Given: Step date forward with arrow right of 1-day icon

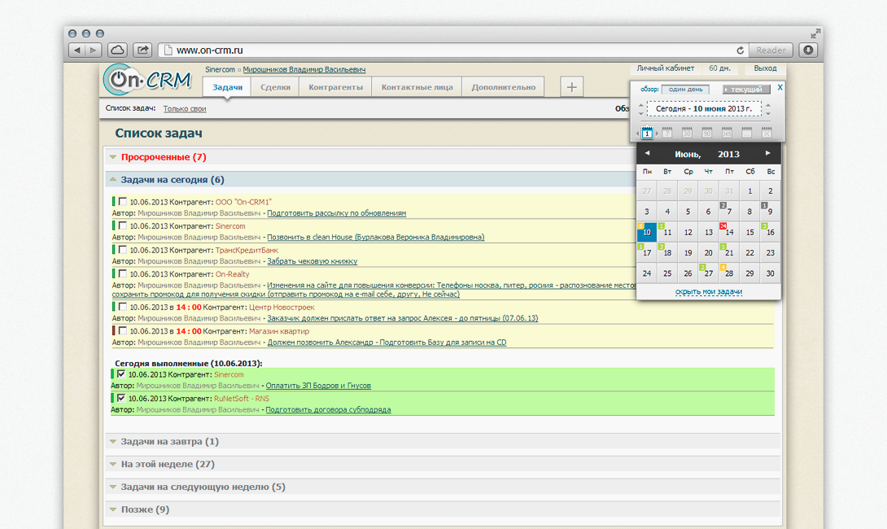Looking at the screenshot, I should point(657,134).
